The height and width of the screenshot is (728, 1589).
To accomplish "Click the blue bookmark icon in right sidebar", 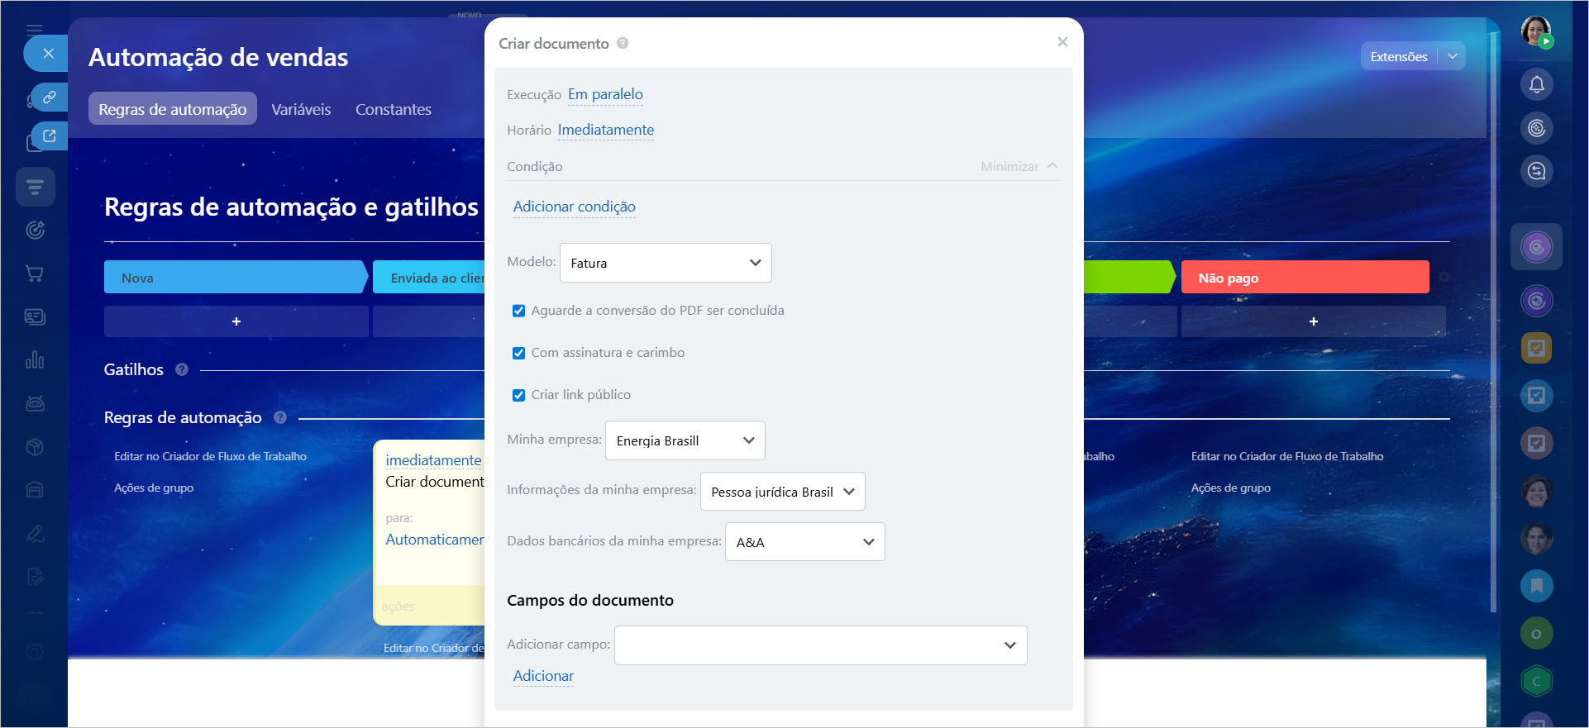I will pos(1536,586).
